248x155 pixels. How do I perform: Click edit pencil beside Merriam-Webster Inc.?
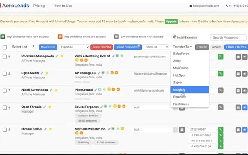point(109,129)
